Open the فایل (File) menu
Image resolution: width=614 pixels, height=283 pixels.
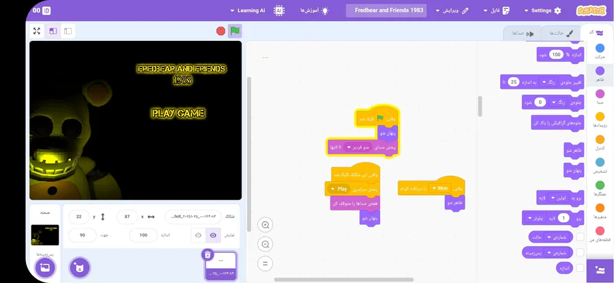[x=497, y=10]
